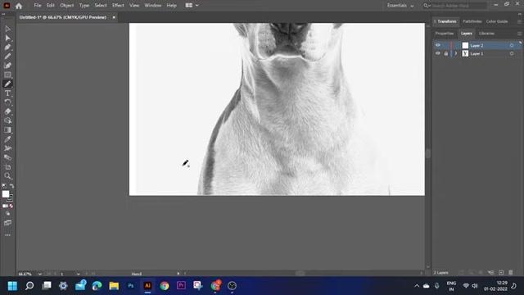Viewport: 524px width, 295px height.
Task: Open the zoom level dropdown at 66.67%
Action: [x=40, y=274]
